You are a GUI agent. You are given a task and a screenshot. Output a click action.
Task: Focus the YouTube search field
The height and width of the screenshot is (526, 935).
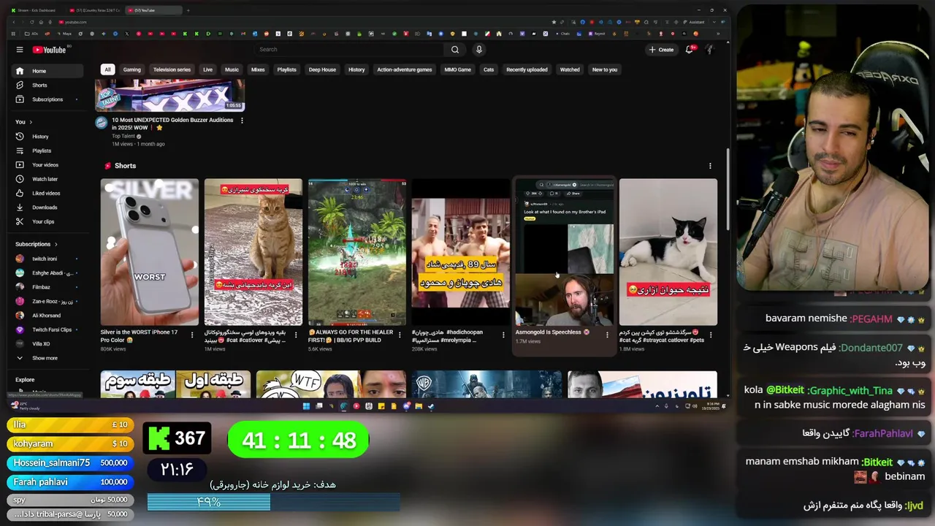pyautogui.click(x=349, y=50)
